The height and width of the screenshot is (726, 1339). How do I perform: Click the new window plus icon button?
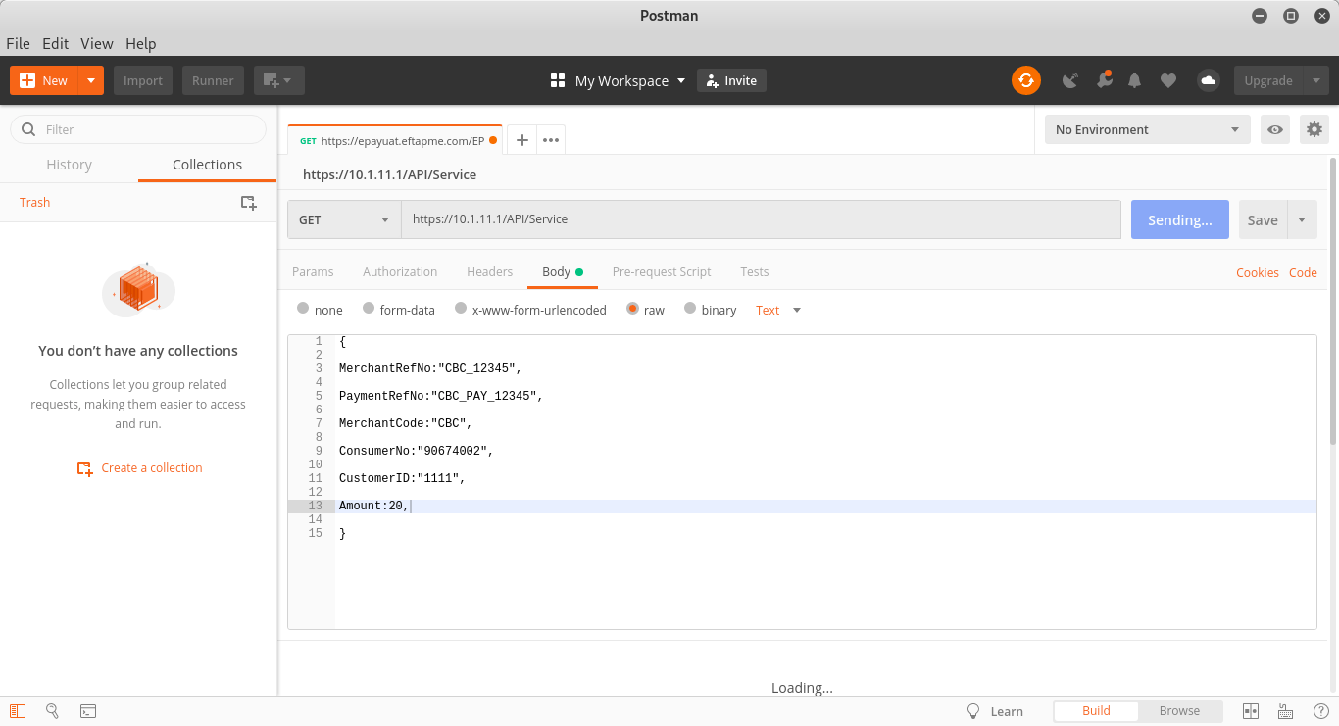tap(279, 80)
